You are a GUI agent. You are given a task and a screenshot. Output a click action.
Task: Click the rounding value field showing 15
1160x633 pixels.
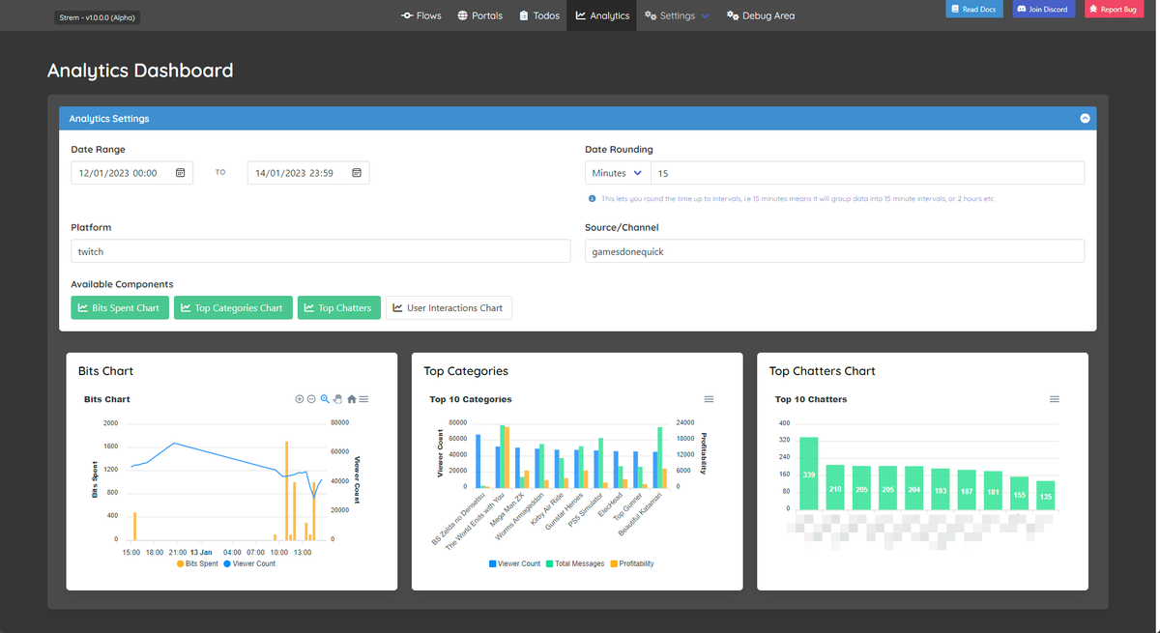click(867, 173)
